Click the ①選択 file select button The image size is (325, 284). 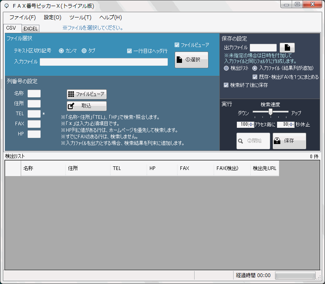(191, 60)
